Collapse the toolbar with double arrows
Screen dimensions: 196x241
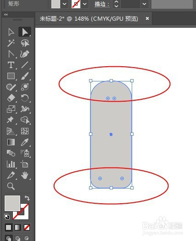click(6, 14)
